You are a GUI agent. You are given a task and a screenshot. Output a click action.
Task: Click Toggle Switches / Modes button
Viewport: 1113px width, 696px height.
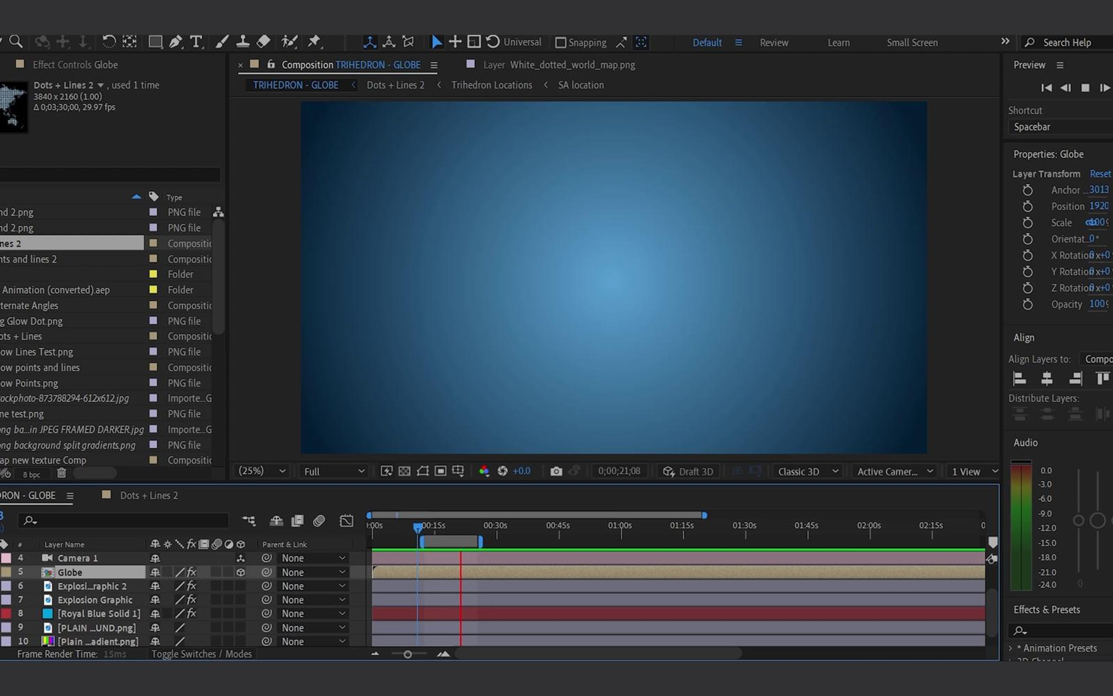201,654
